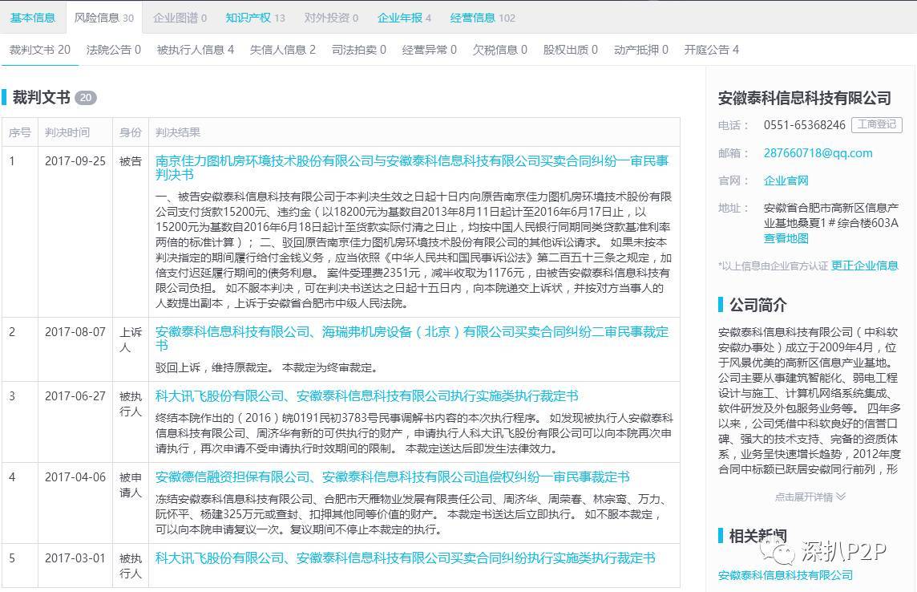
Task: Click the company name heading 安徽泰科信息科技有限公司
Action: tap(805, 98)
